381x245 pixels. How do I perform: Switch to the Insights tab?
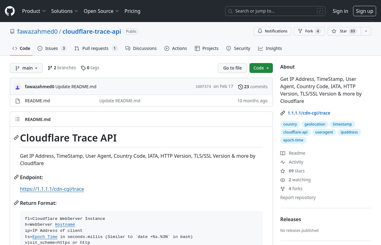(x=270, y=48)
